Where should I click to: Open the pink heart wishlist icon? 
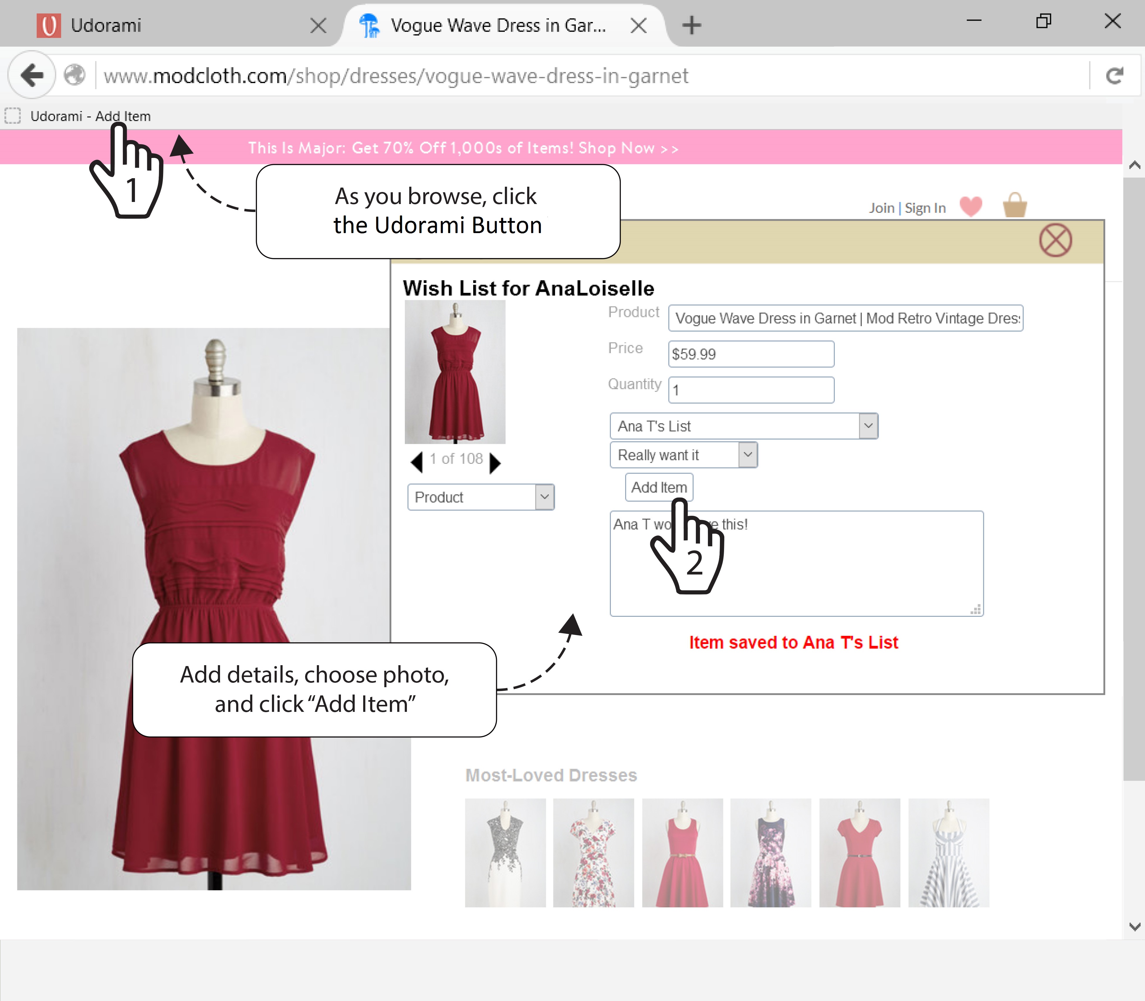971,207
